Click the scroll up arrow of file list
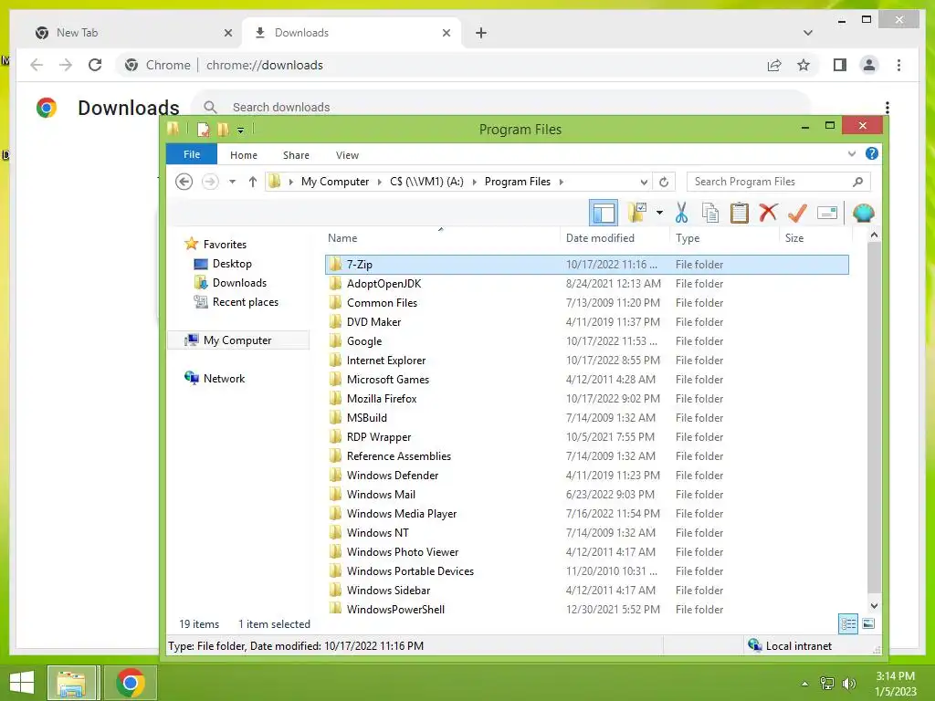Image resolution: width=935 pixels, height=701 pixels. 874,235
